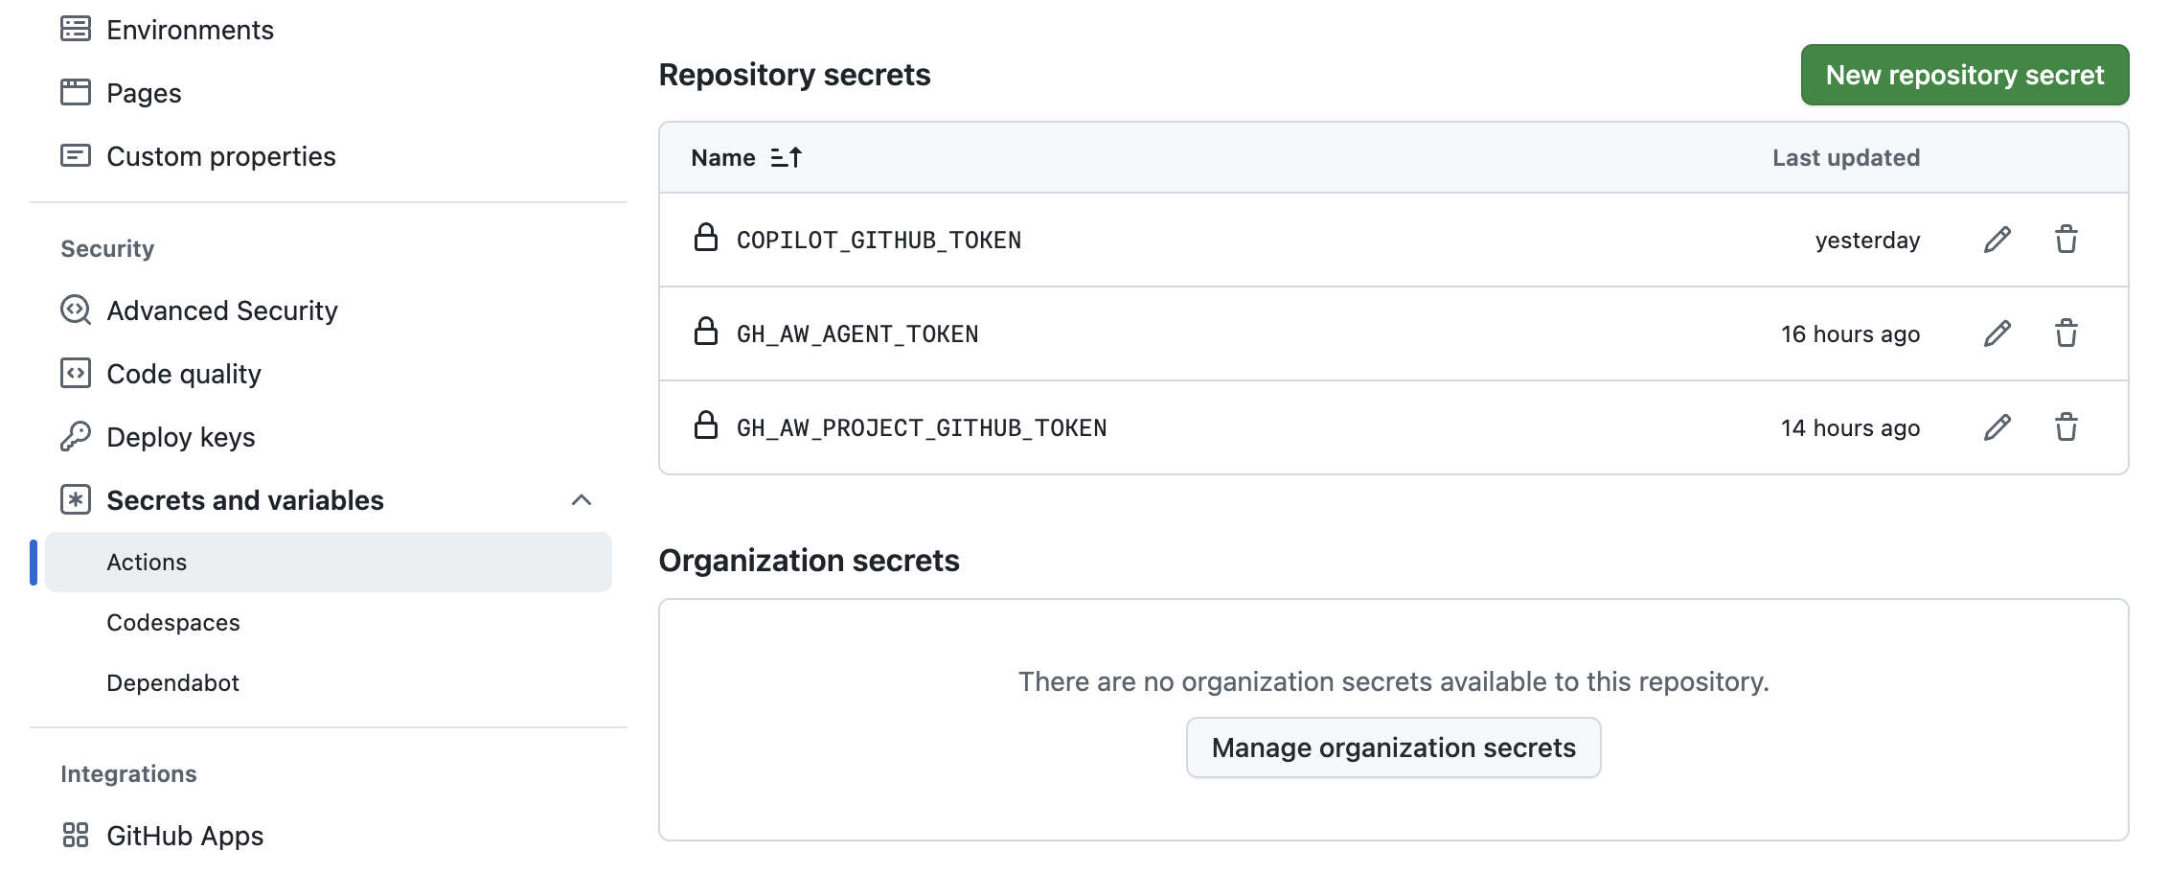Click the Environments sidebar icon

(x=74, y=29)
